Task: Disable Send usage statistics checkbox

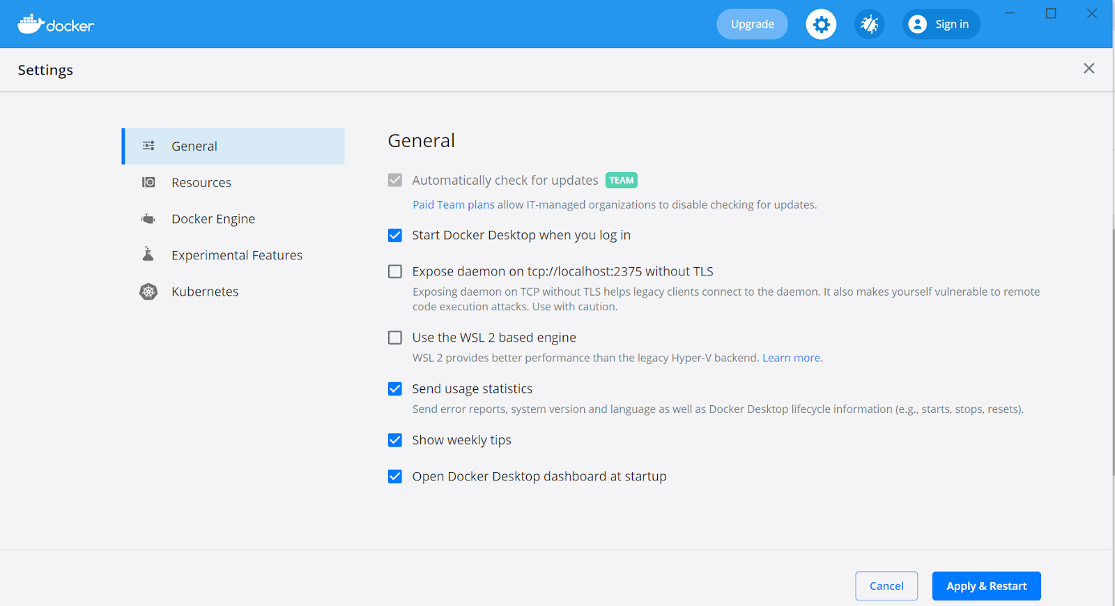Action: (x=395, y=388)
